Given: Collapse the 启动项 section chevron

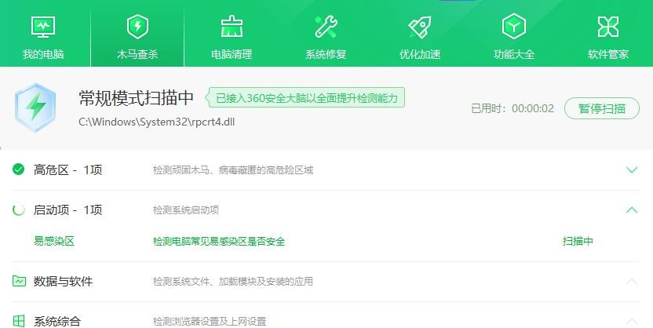Looking at the screenshot, I should coord(632,210).
